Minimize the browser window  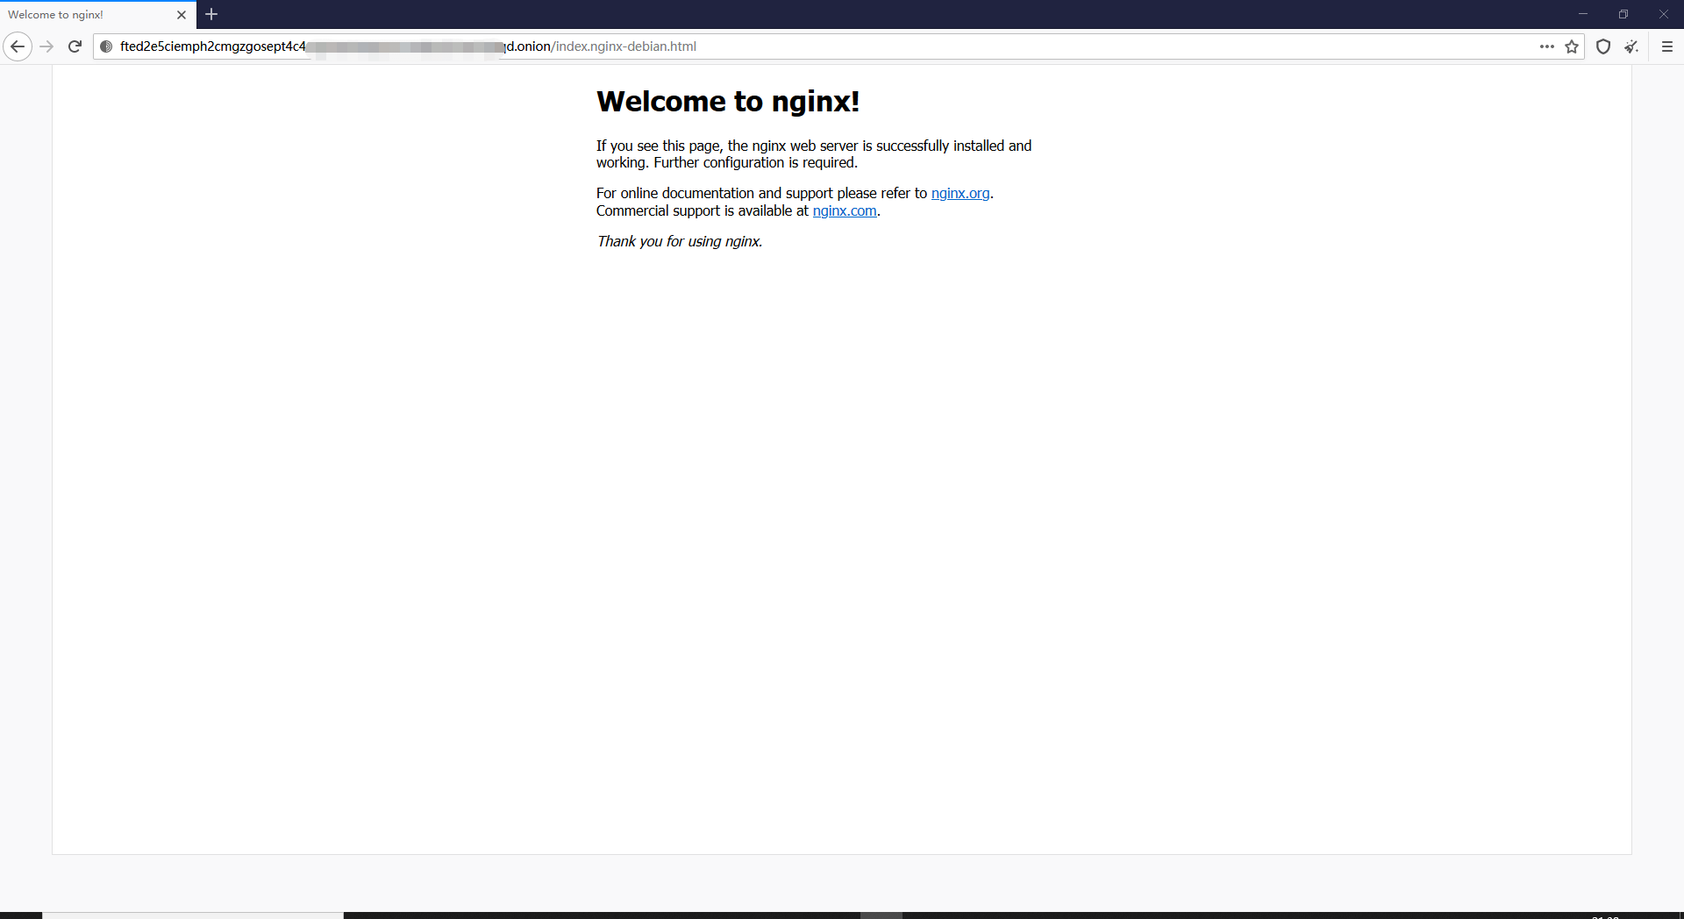point(1583,14)
